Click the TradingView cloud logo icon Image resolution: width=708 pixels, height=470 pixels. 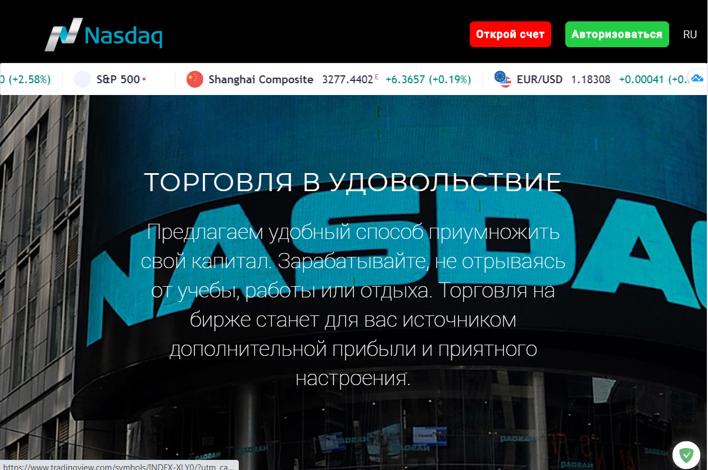[x=697, y=79]
